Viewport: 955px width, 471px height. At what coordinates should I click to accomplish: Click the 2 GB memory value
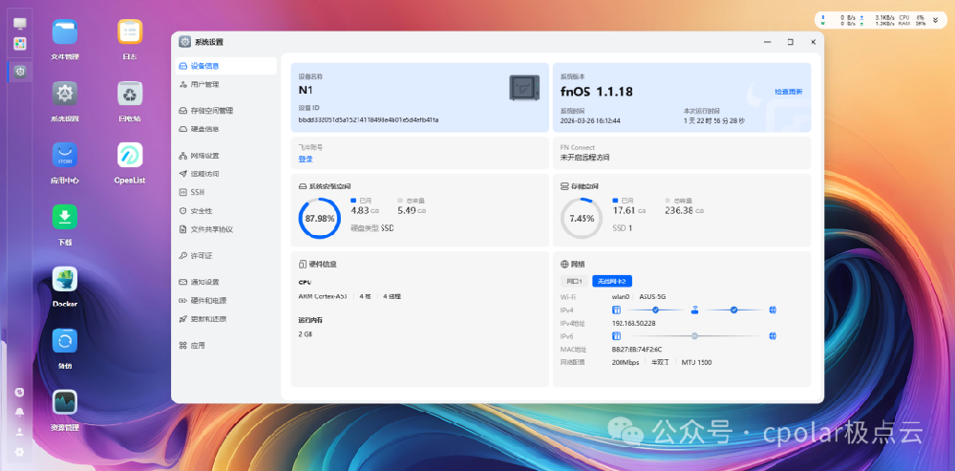[305, 334]
